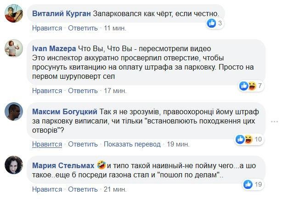Reply to Виталий Курган's comment

click(83, 28)
